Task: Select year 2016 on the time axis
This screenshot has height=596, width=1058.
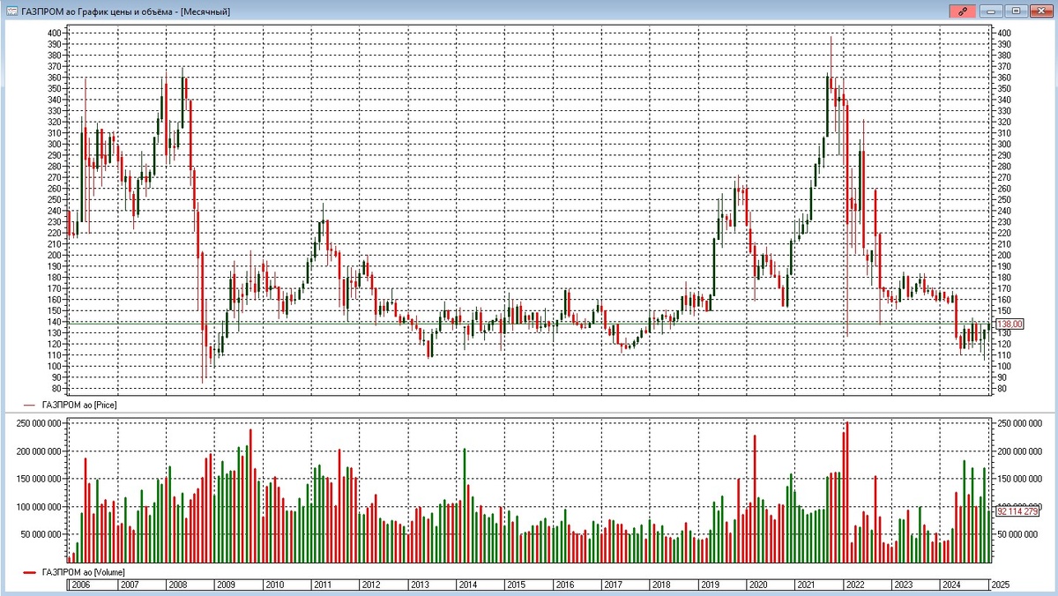Action: coord(564,585)
